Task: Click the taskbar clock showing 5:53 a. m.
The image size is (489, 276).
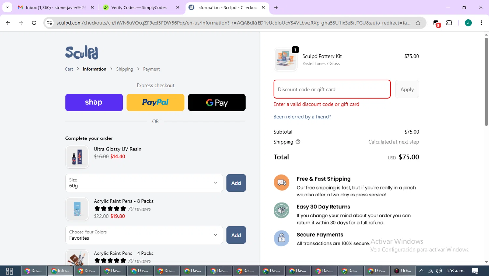Action: coord(455,271)
